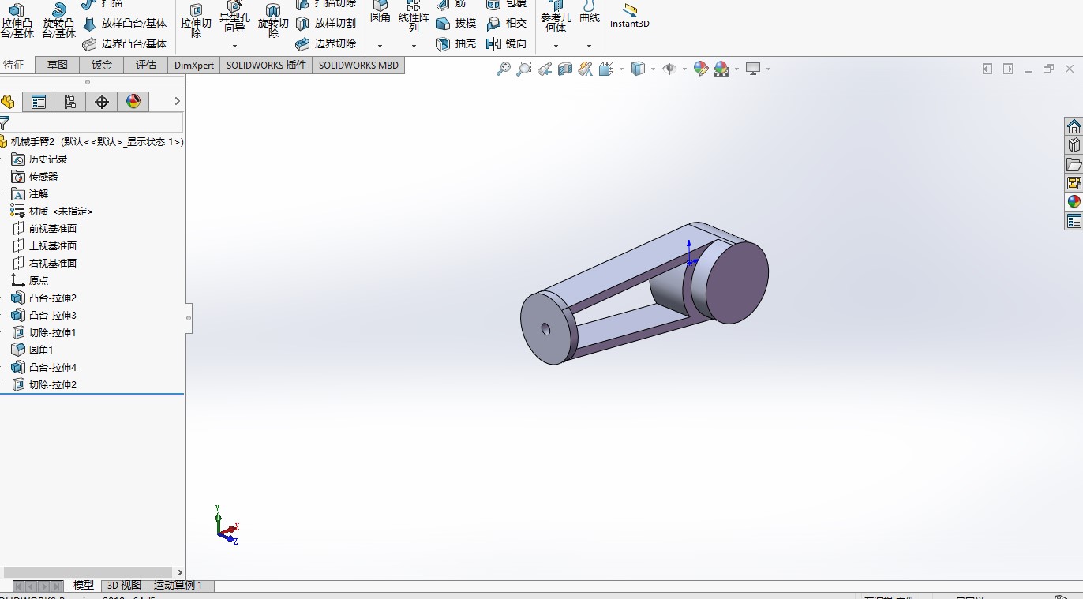The height and width of the screenshot is (599, 1083).
Task: Click the 放样切割 lofted cut tool
Action: click(x=326, y=24)
